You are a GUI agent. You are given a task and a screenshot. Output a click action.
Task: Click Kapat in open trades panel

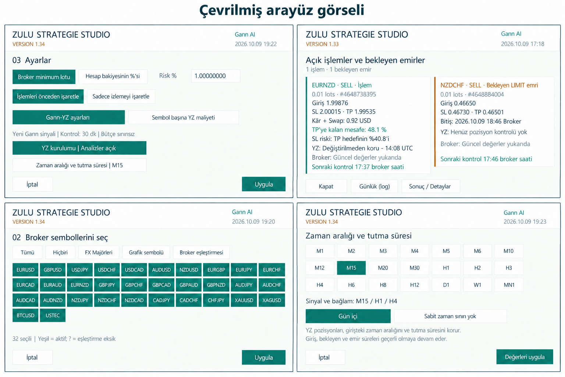(x=326, y=186)
